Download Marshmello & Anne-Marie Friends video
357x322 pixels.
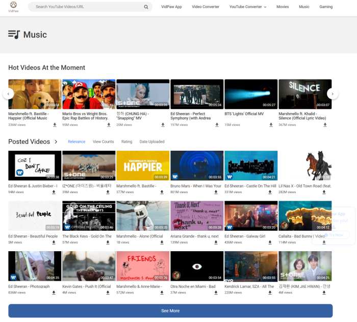click(162, 292)
